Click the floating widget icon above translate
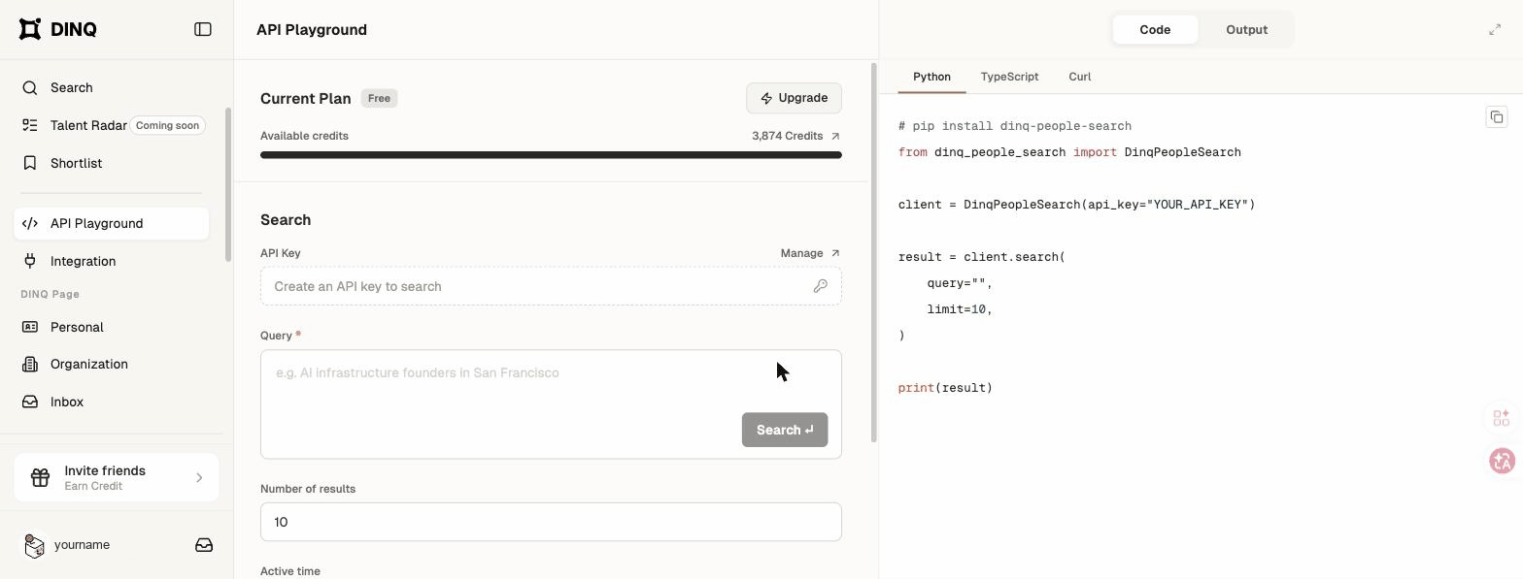Screen dimensions: 1523x579 pyautogui.click(x=1502, y=418)
